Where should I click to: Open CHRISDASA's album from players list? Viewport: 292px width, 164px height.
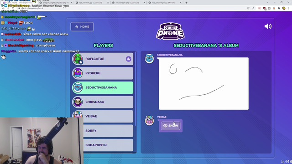pyautogui.click(x=103, y=102)
